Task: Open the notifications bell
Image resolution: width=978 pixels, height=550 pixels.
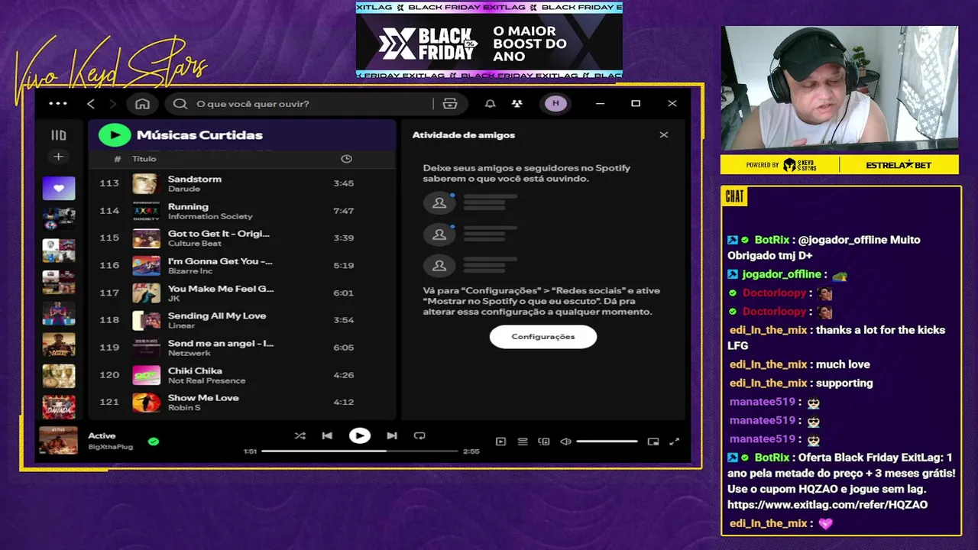Action: click(491, 104)
